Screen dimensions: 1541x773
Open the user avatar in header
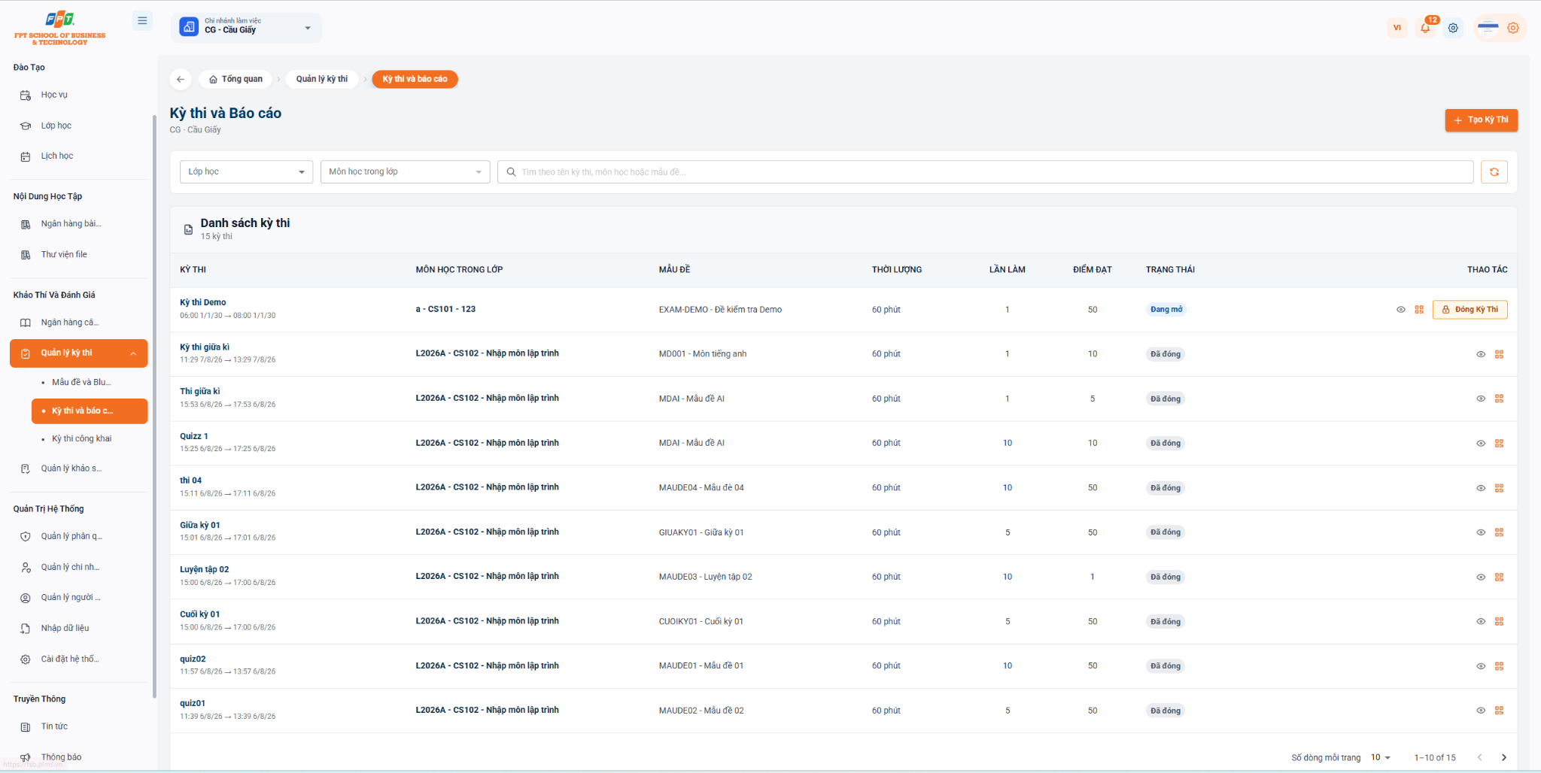tap(1488, 28)
